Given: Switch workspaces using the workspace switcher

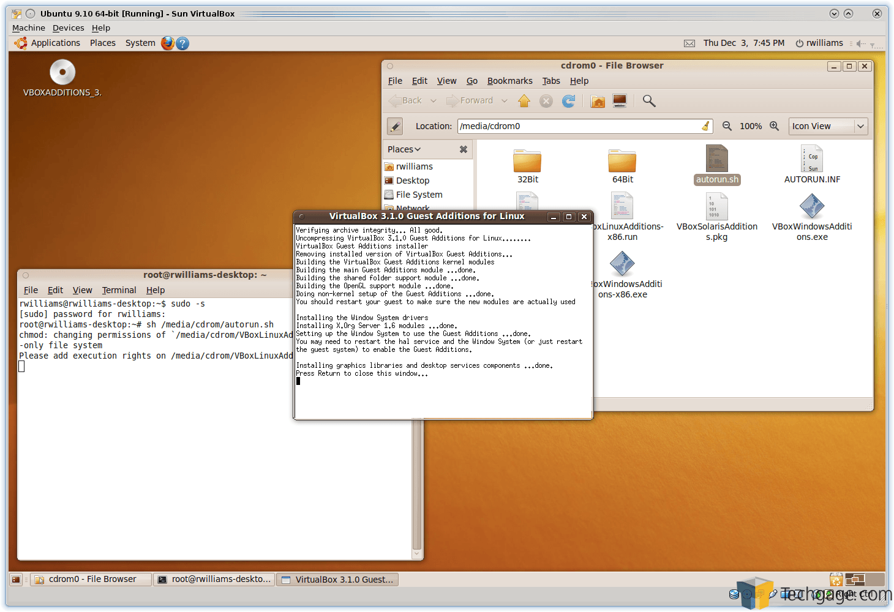Looking at the screenshot, I should click(865, 579).
